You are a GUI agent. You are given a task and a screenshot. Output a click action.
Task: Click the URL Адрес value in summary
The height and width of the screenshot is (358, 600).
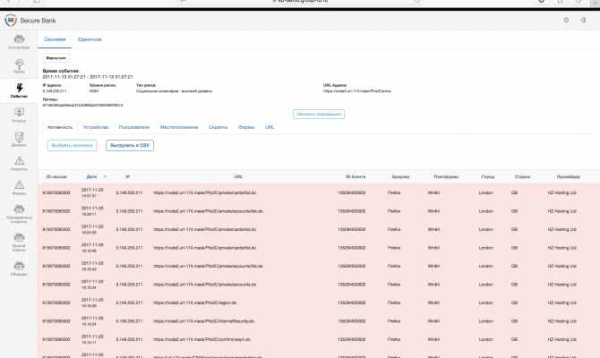tap(356, 91)
